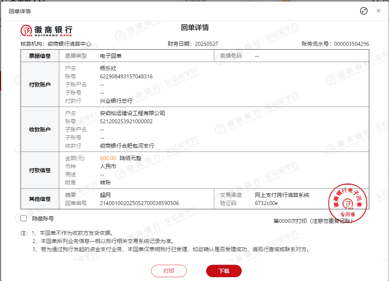This screenshot has width=389, height=281.
Task: Click payer account number 622908493157048316
Action: point(126,76)
